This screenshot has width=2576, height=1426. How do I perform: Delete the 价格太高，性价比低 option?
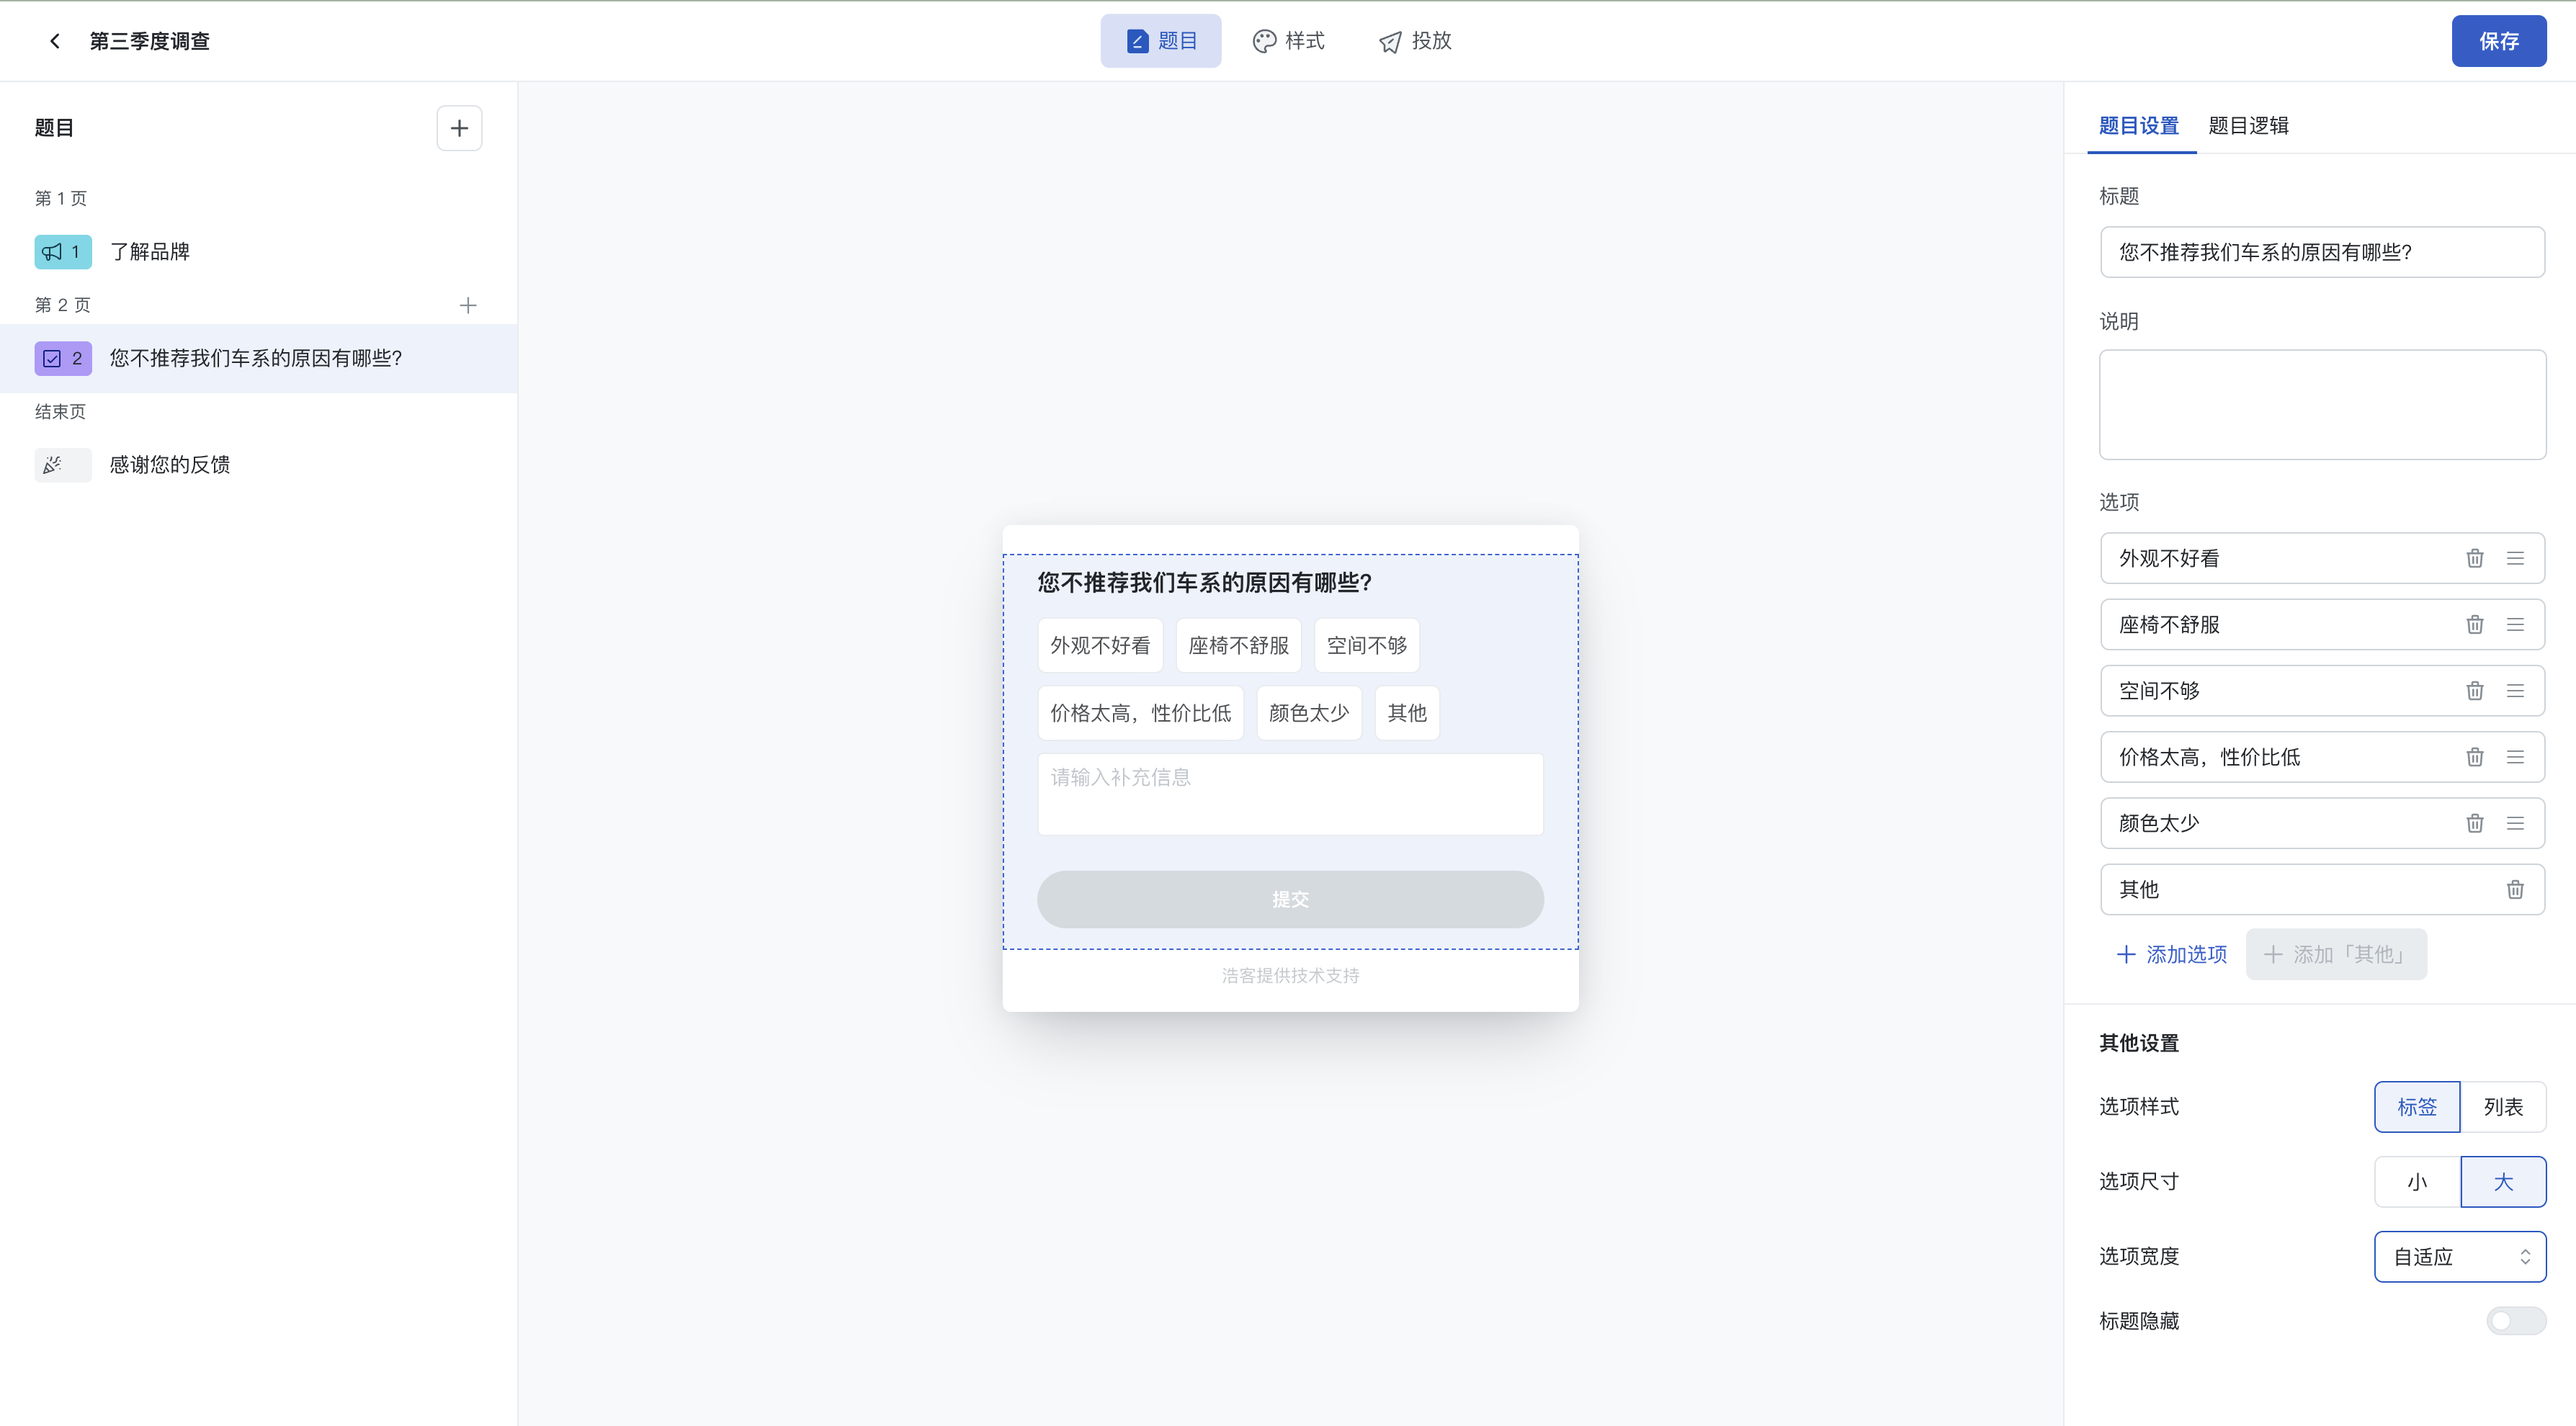point(2474,757)
